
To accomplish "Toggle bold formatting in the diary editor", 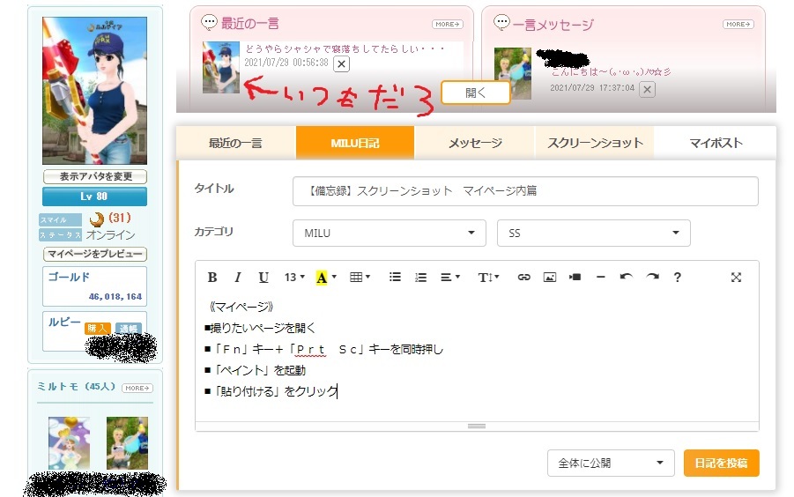I will point(212,278).
